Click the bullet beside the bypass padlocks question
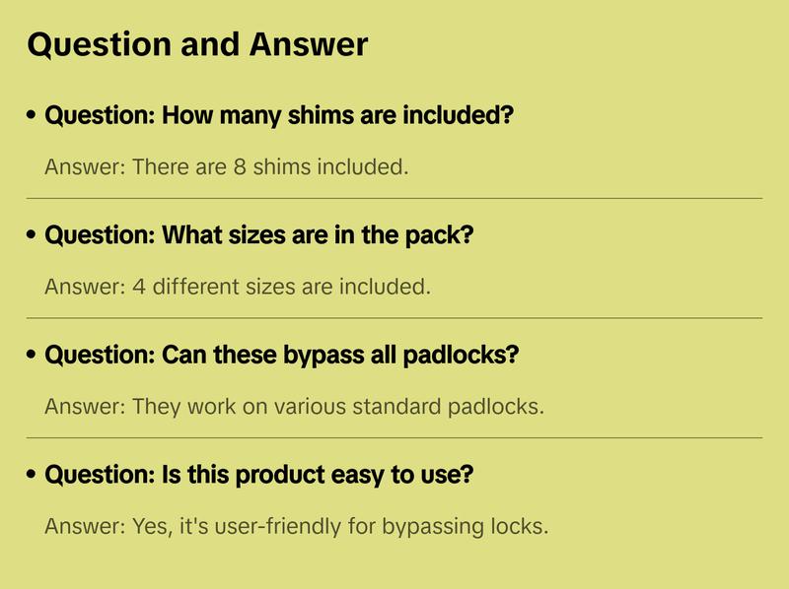The height and width of the screenshot is (589, 789). coord(33,356)
